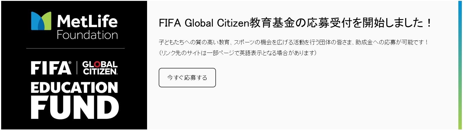Click the vertical separator beside FIFA

click(77, 68)
